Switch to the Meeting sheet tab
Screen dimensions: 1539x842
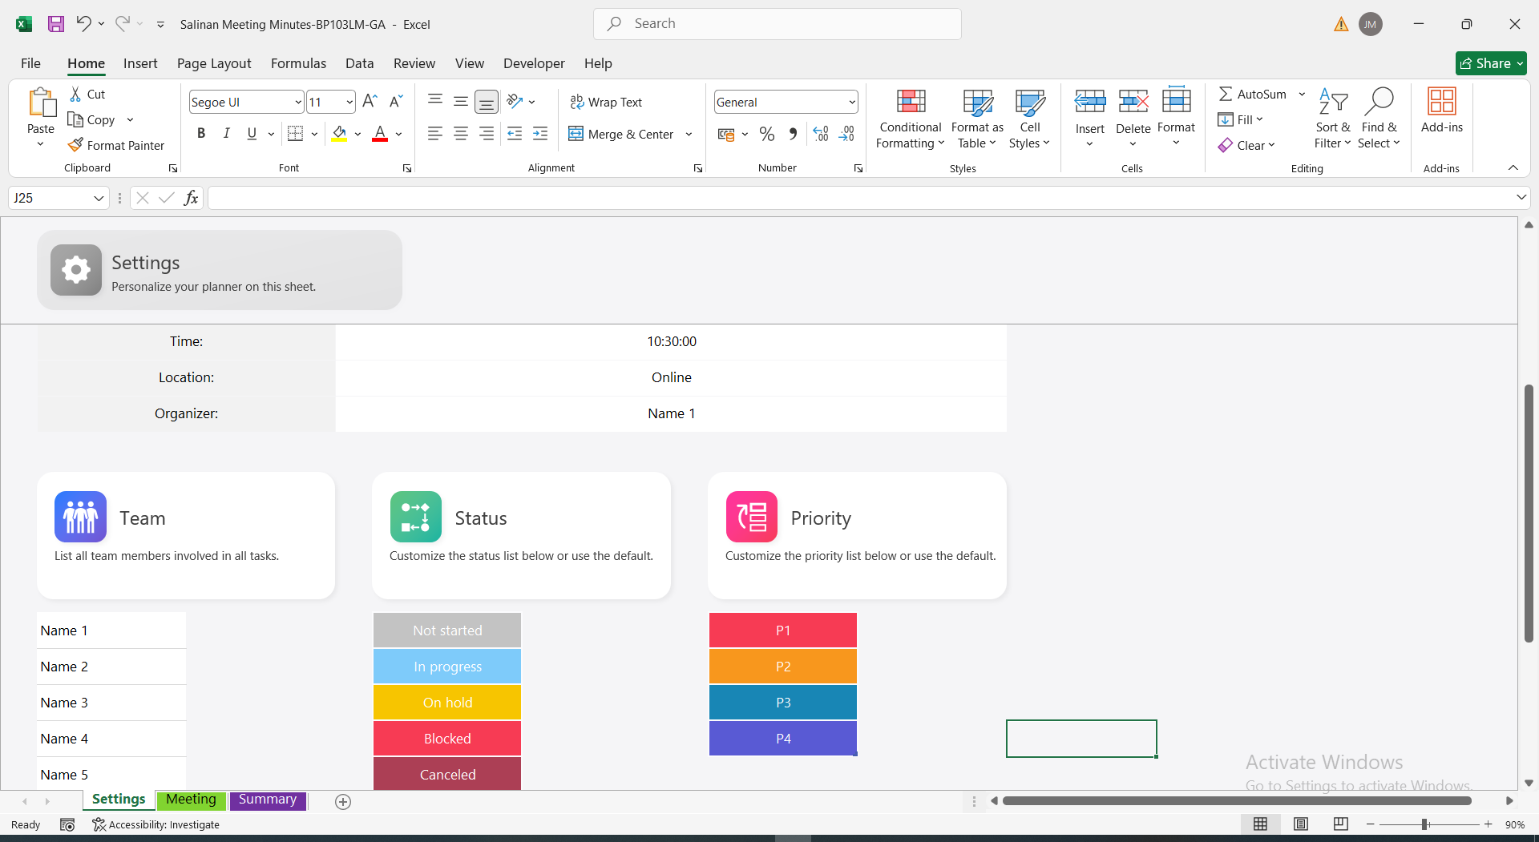click(191, 800)
